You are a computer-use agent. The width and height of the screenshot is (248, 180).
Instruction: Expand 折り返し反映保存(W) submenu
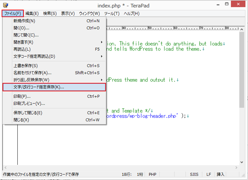(x=54, y=80)
